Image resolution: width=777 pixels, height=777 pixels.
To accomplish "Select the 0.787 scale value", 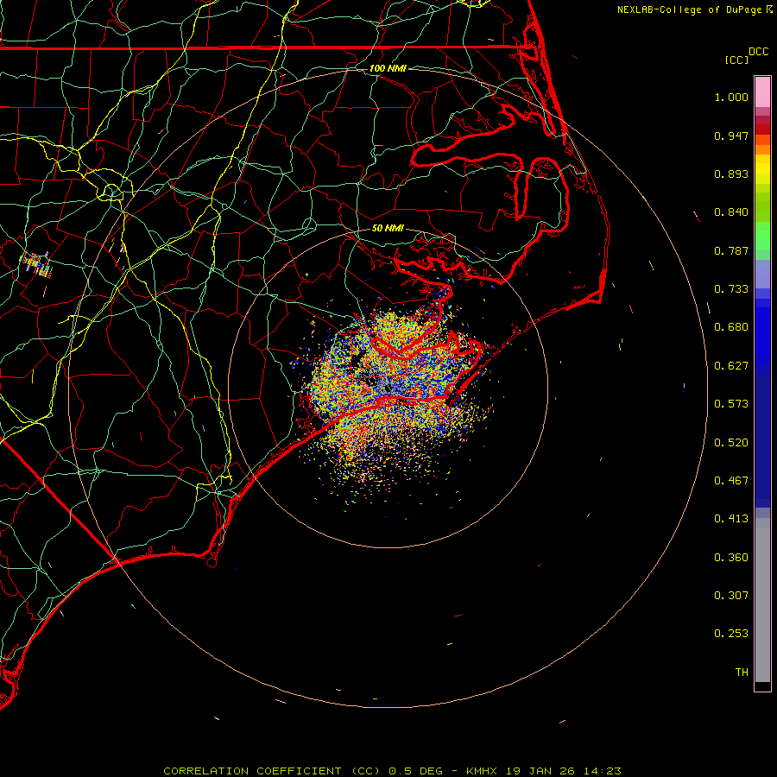I will coord(731,250).
